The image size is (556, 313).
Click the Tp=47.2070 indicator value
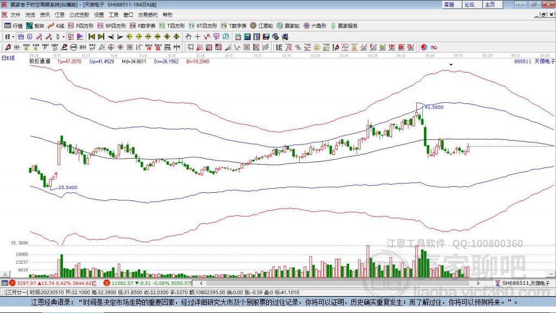[69, 61]
